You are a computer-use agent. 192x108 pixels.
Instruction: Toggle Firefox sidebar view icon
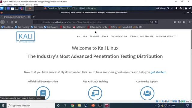[x=179, y=22]
